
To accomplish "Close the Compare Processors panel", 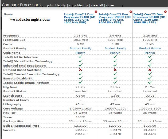I will [110, 5].
